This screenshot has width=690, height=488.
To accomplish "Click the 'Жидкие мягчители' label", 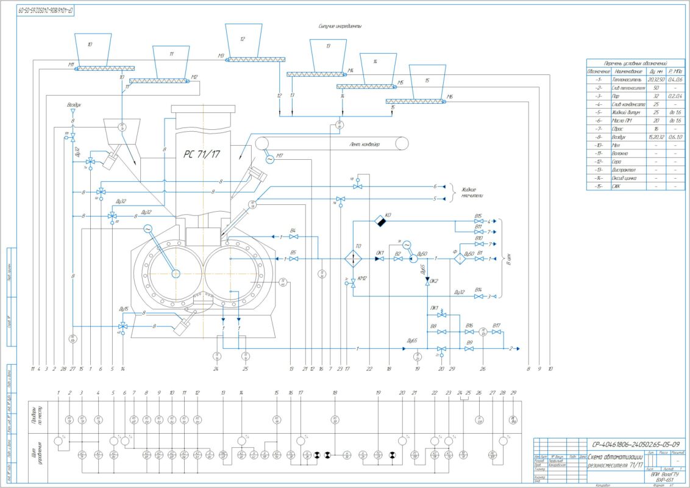I will coord(472,193).
